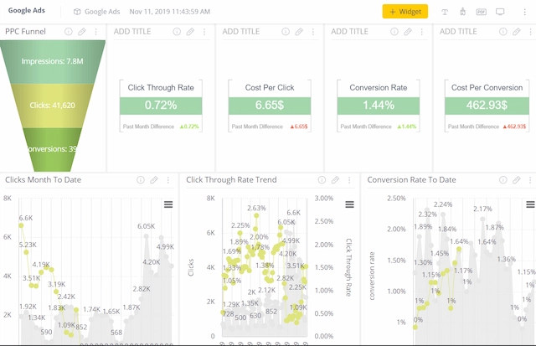
Task: Edit the PPC Funnel widget with pencil icon
Action: [82, 32]
